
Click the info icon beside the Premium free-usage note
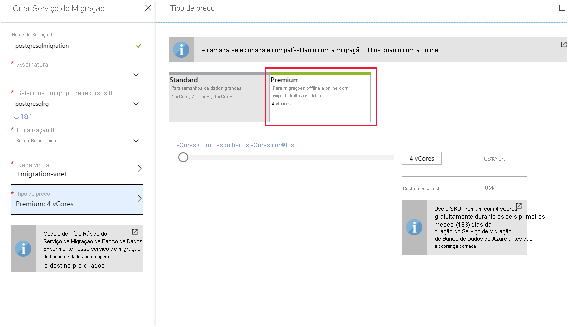414,227
